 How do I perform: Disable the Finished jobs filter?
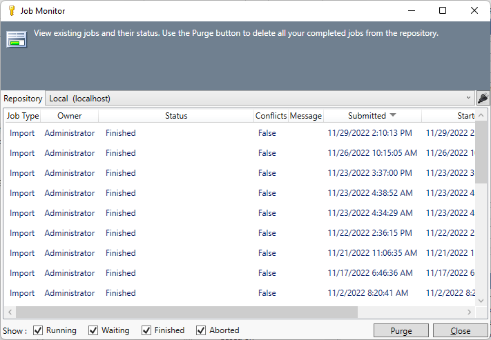coord(146,330)
